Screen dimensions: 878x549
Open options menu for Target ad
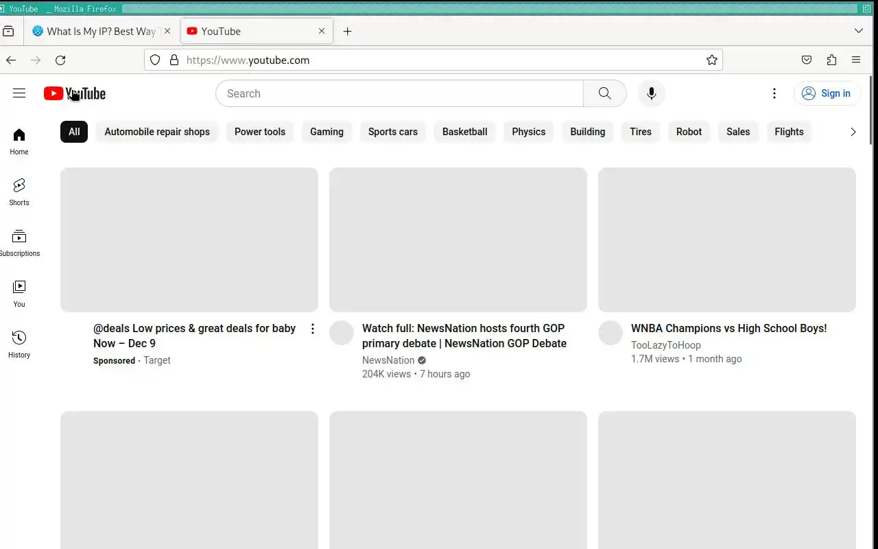[313, 329]
